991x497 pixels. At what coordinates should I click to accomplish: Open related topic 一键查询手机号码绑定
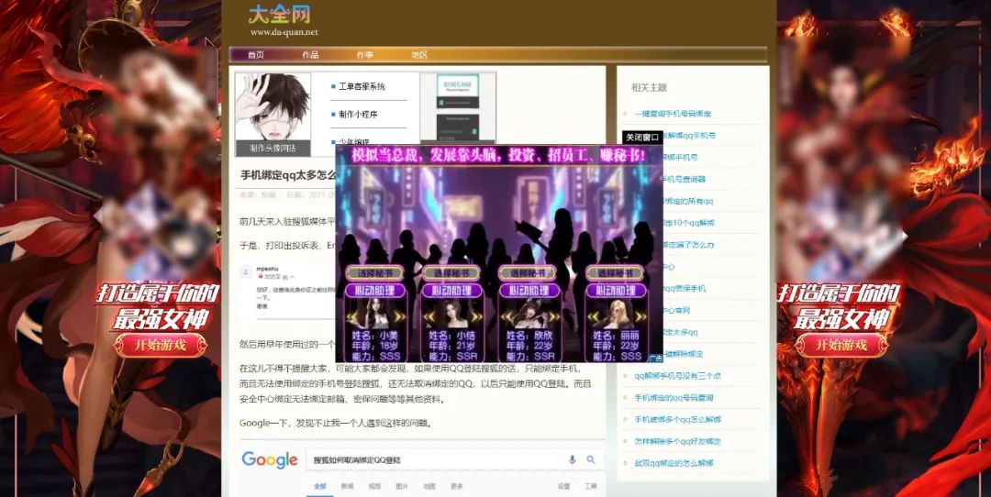(673, 115)
